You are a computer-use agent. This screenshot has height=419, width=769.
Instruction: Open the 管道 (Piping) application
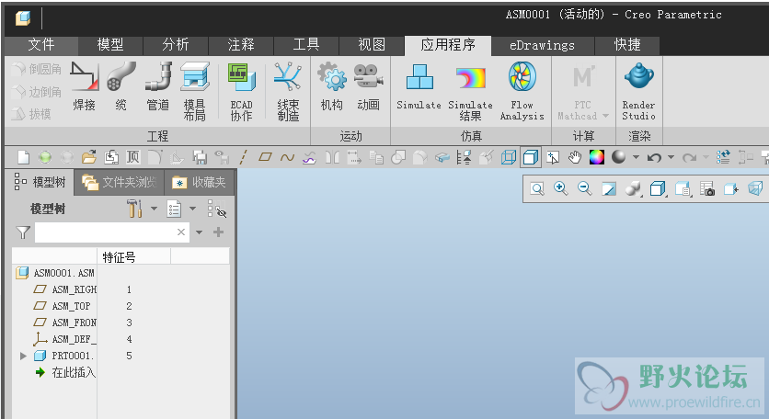(x=158, y=88)
